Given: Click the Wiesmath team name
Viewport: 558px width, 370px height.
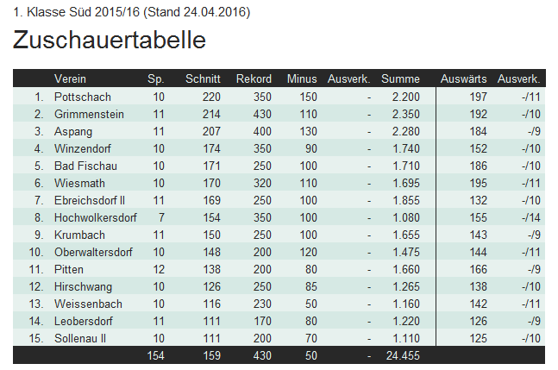Looking at the screenshot, I should click(x=79, y=183).
